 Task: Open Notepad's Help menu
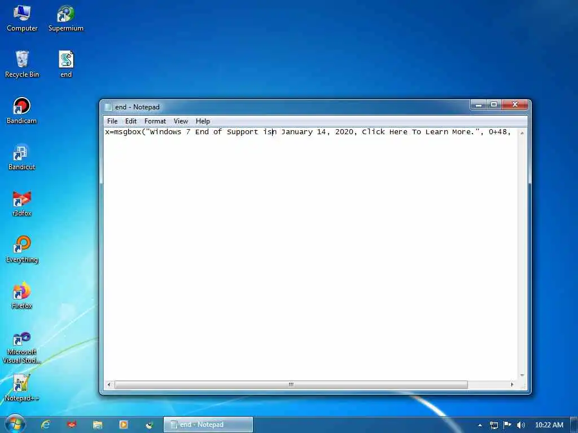pyautogui.click(x=203, y=121)
